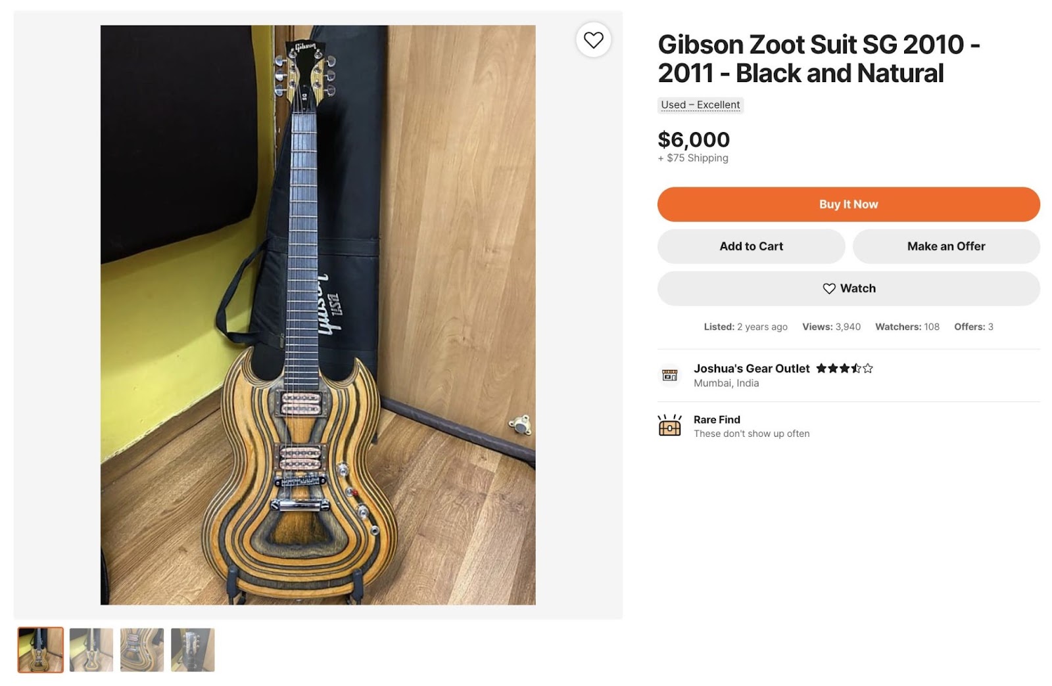The width and height of the screenshot is (1052, 686).
Task: Open the currently highlighted first thumbnail
Action: pos(41,649)
